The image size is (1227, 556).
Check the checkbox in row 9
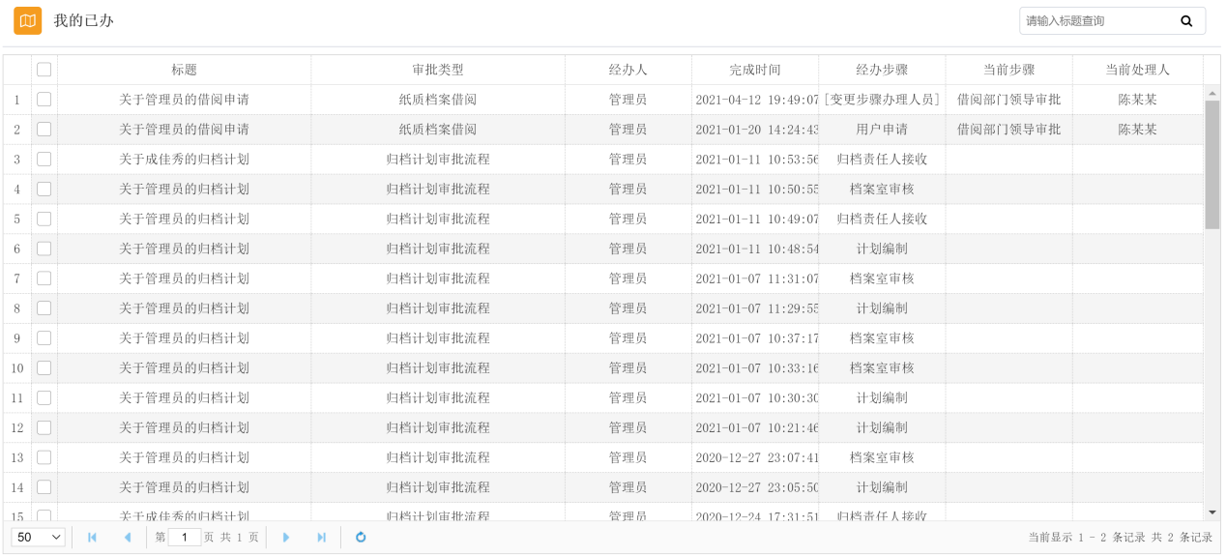[x=44, y=338]
